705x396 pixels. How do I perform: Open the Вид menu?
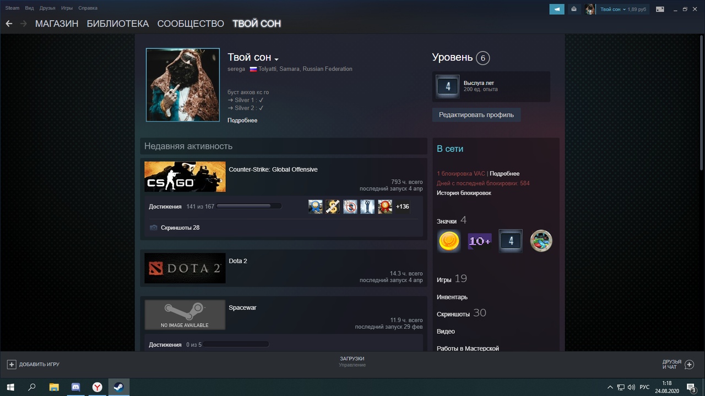coord(29,8)
